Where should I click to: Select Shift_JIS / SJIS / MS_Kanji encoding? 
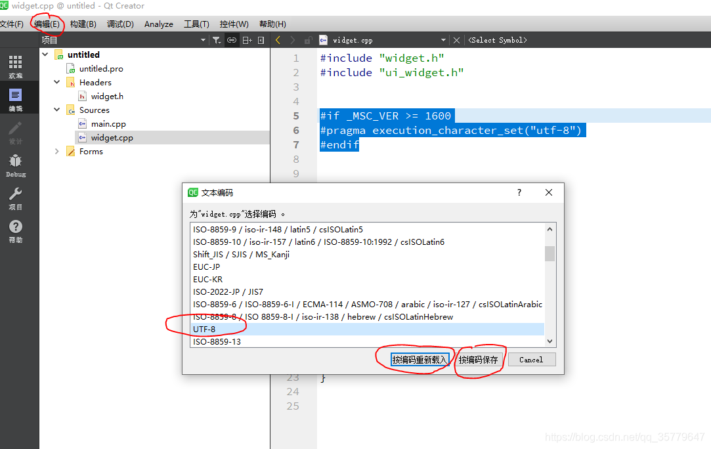(x=367, y=255)
